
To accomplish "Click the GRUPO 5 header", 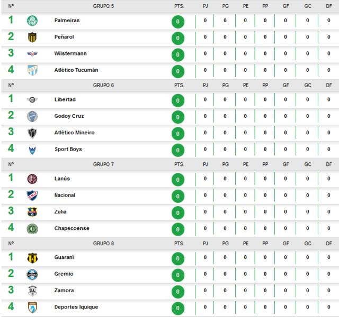I will (x=103, y=6).
